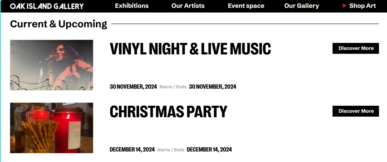Click Starts / Ends label under Christmas Party
387x162 pixels.
[x=170, y=150]
